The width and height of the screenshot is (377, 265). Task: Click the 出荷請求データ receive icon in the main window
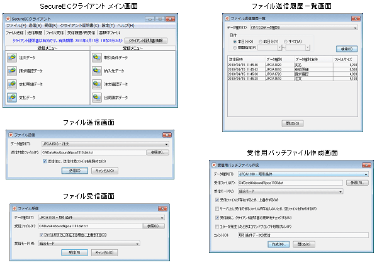(97, 98)
